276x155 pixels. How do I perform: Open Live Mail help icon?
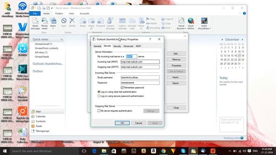(245, 13)
